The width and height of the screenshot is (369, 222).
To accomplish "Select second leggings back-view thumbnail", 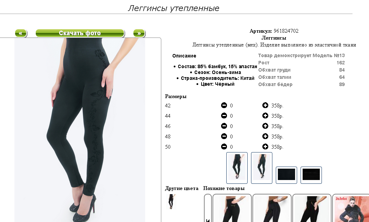I will (262, 168).
